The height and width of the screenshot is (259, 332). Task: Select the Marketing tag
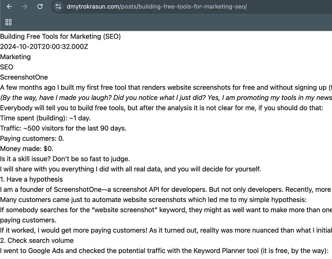coord(15,57)
